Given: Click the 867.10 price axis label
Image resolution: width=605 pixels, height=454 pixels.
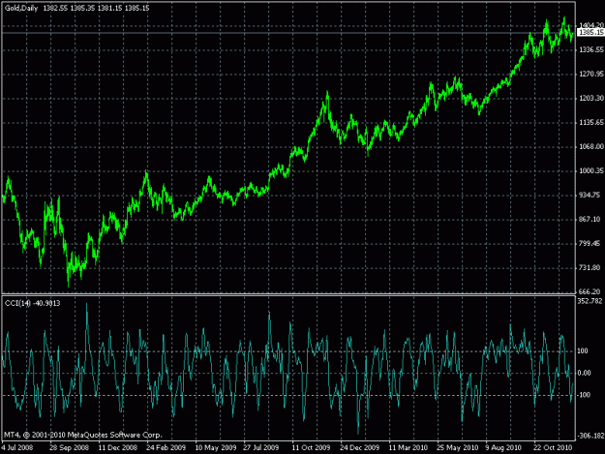Looking at the screenshot, I should click(x=590, y=219).
